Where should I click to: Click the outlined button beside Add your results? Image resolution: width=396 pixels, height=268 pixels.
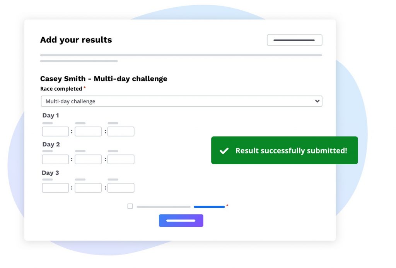point(294,40)
